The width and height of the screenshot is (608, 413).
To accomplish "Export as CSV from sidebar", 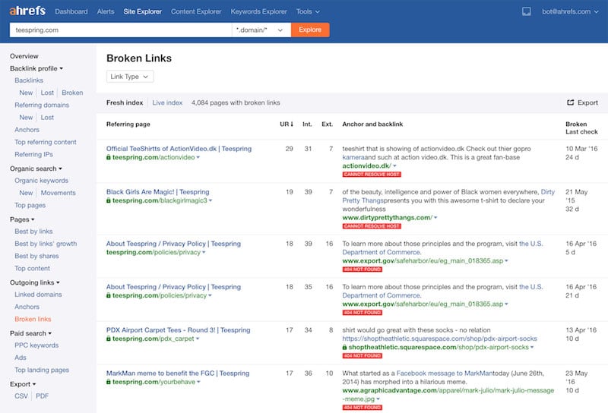I will click(21, 396).
